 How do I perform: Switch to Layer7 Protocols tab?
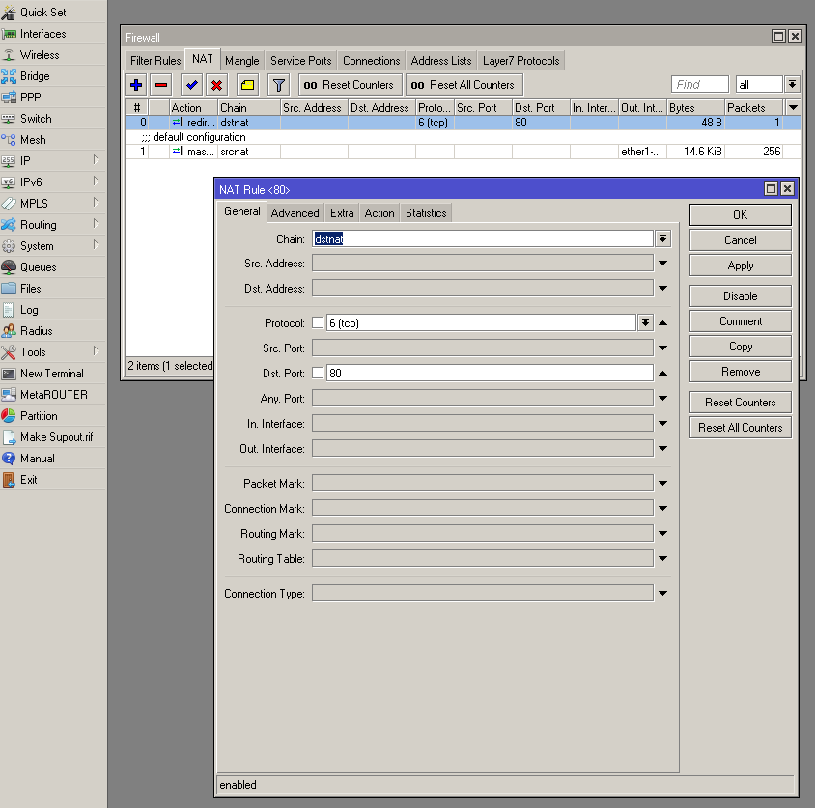click(520, 61)
